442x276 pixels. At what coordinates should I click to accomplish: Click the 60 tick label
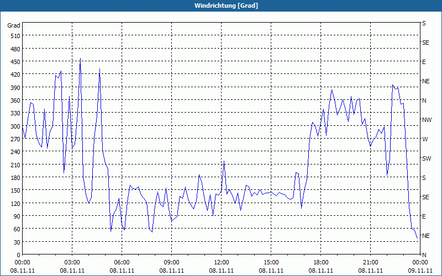point(17,229)
